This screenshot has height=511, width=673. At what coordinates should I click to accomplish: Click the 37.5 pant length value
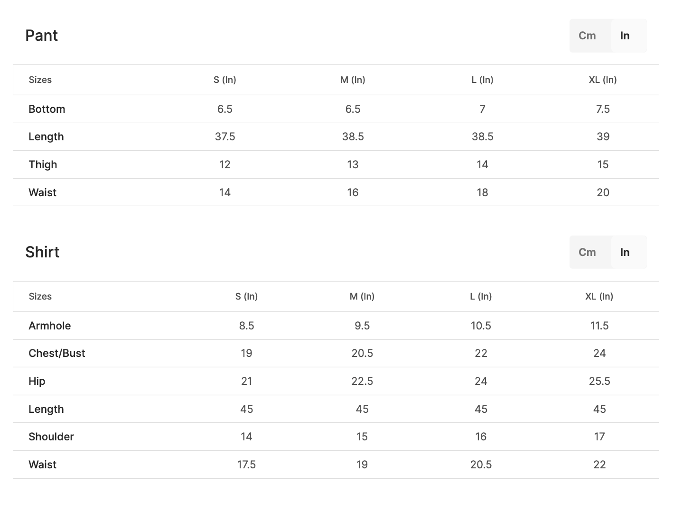tap(224, 137)
